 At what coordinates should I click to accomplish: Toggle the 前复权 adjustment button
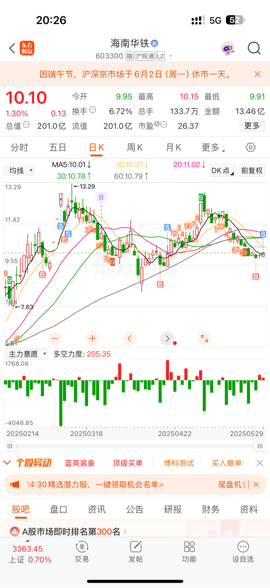tap(252, 171)
